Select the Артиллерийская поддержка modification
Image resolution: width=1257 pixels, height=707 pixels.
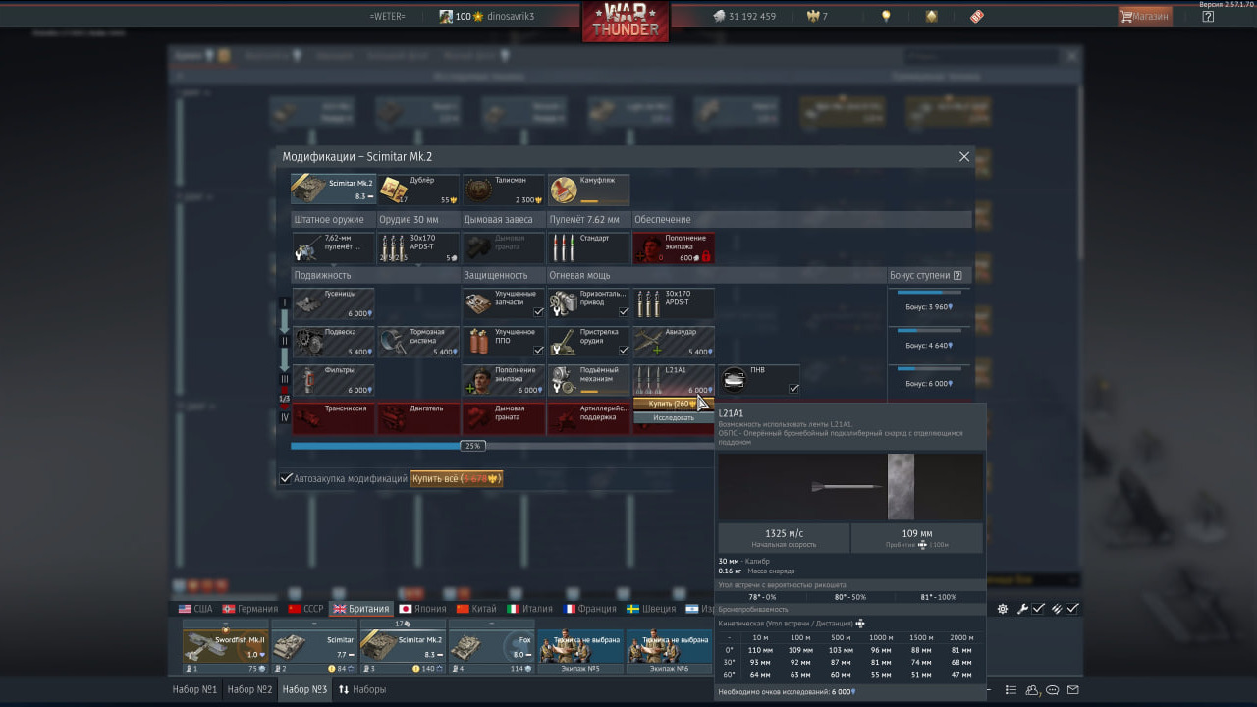click(x=589, y=418)
